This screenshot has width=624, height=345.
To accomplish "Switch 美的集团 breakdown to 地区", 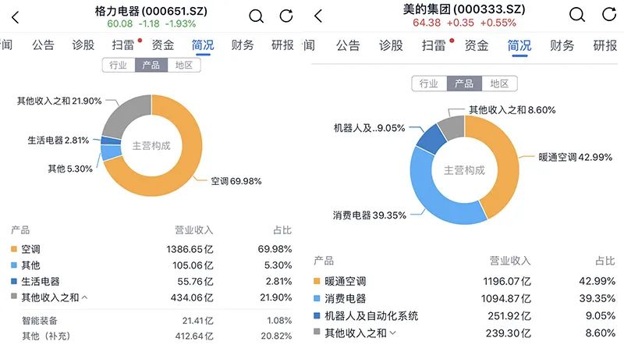I will point(499,84).
